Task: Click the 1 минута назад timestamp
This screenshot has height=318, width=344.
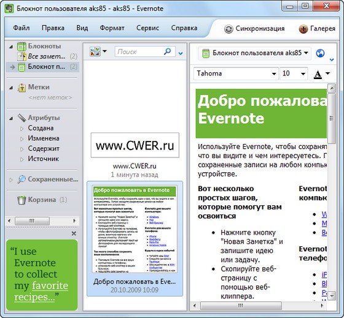Action: point(135,175)
